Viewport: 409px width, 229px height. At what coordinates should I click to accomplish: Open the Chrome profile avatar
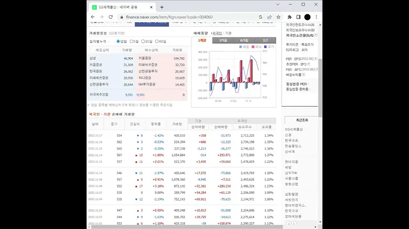(307, 17)
